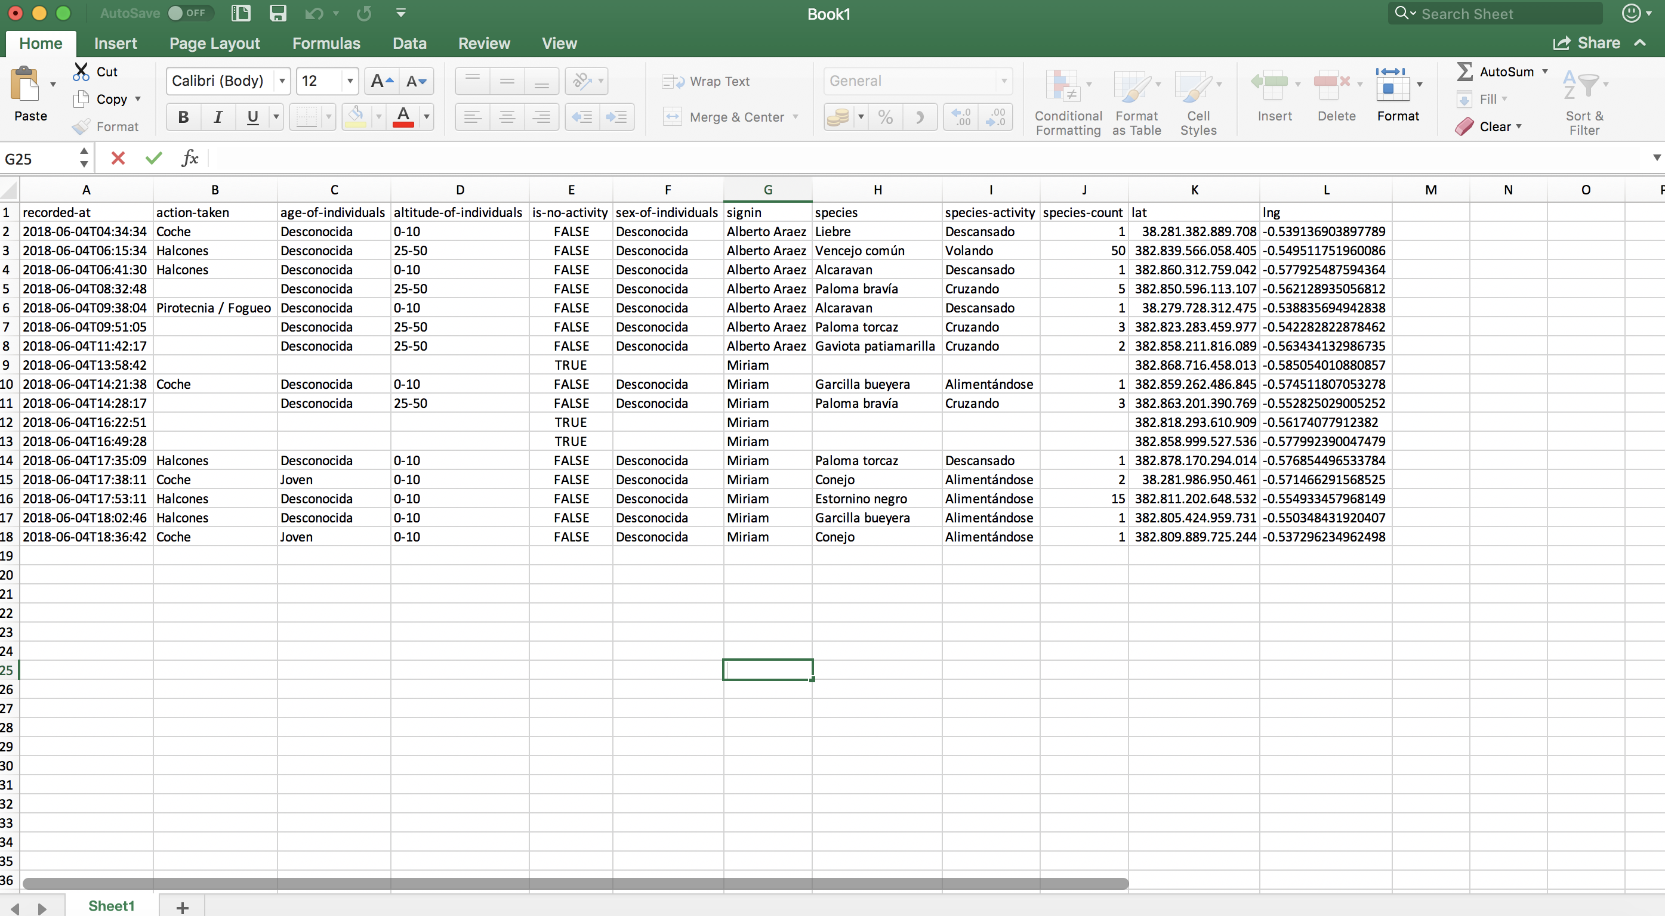Decrease decimal places
1665x916 pixels.
pos(995,117)
